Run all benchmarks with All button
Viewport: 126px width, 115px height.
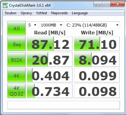tap(16, 28)
